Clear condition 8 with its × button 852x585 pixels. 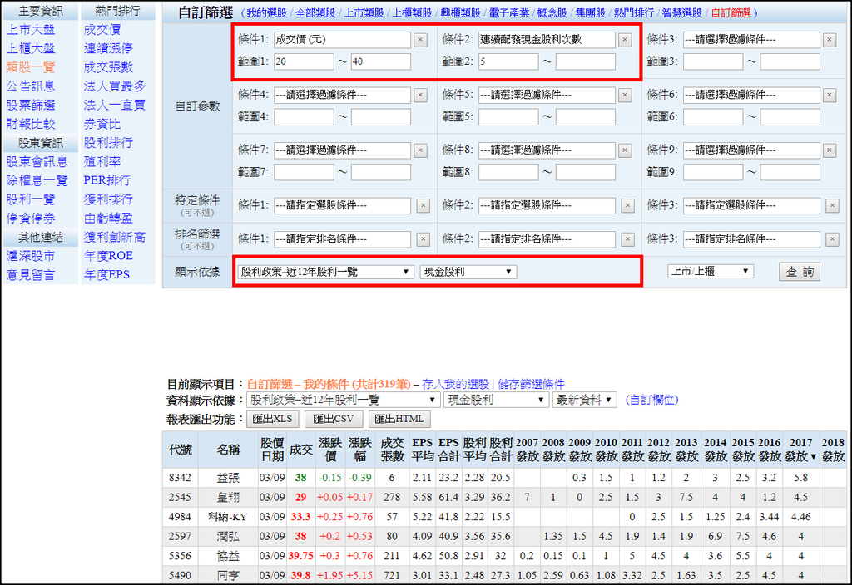(x=625, y=150)
